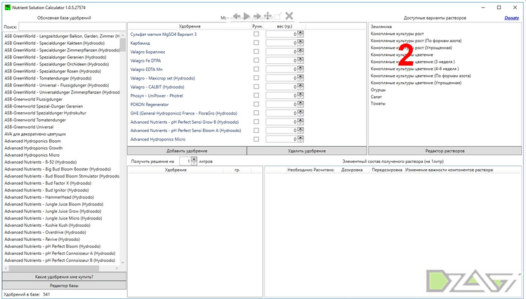Click Какие удобрения мне купить? button
The height and width of the screenshot is (299, 526).
coord(64,277)
